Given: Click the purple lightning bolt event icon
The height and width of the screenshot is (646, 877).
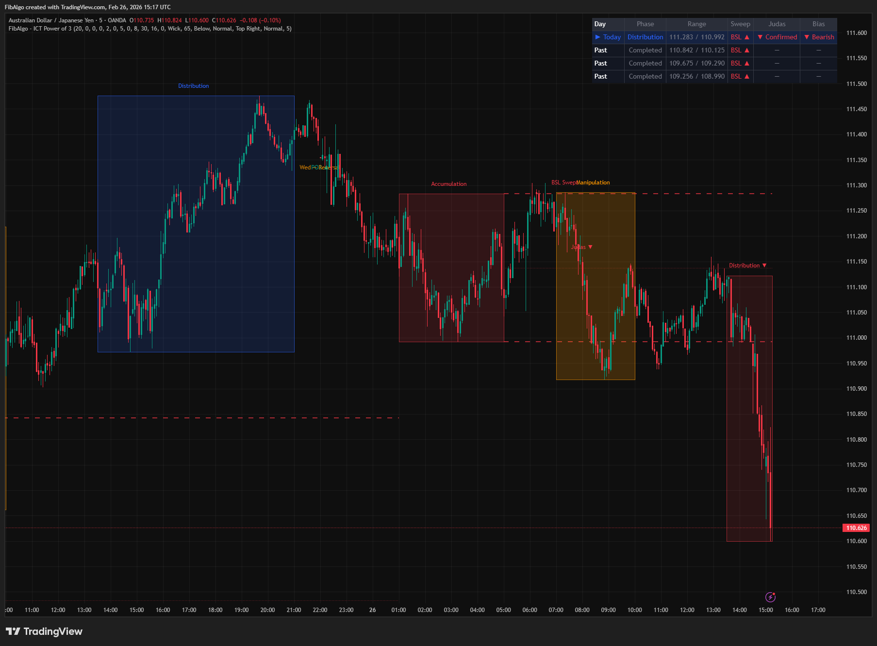Looking at the screenshot, I should [770, 597].
